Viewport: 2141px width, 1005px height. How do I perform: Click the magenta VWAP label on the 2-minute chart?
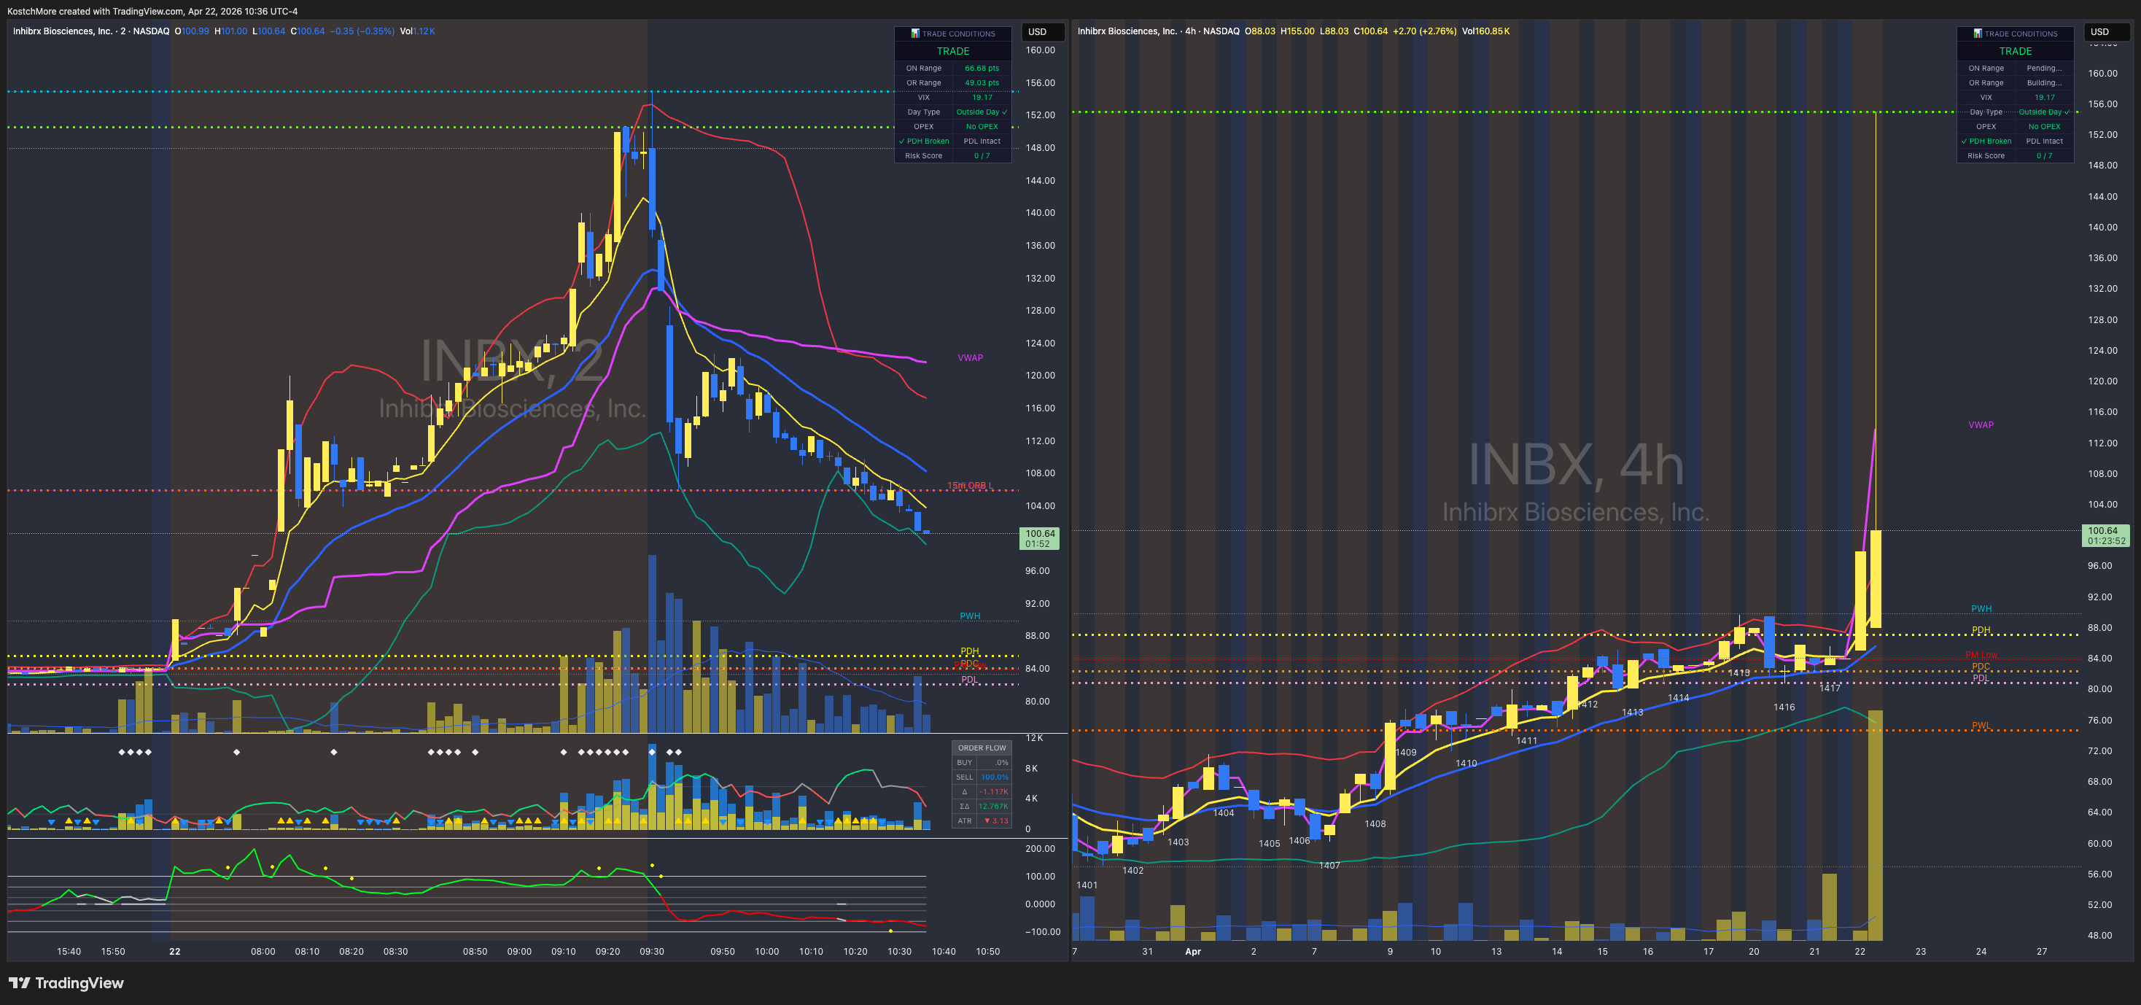tap(970, 358)
